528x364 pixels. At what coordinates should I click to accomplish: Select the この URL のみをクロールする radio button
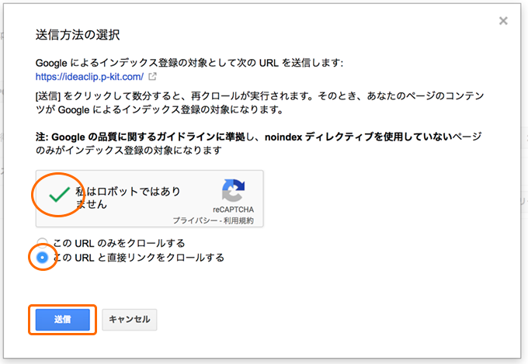point(42,243)
